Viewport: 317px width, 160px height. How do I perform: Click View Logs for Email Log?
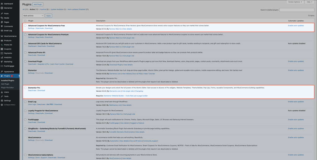click(x=32, y=104)
